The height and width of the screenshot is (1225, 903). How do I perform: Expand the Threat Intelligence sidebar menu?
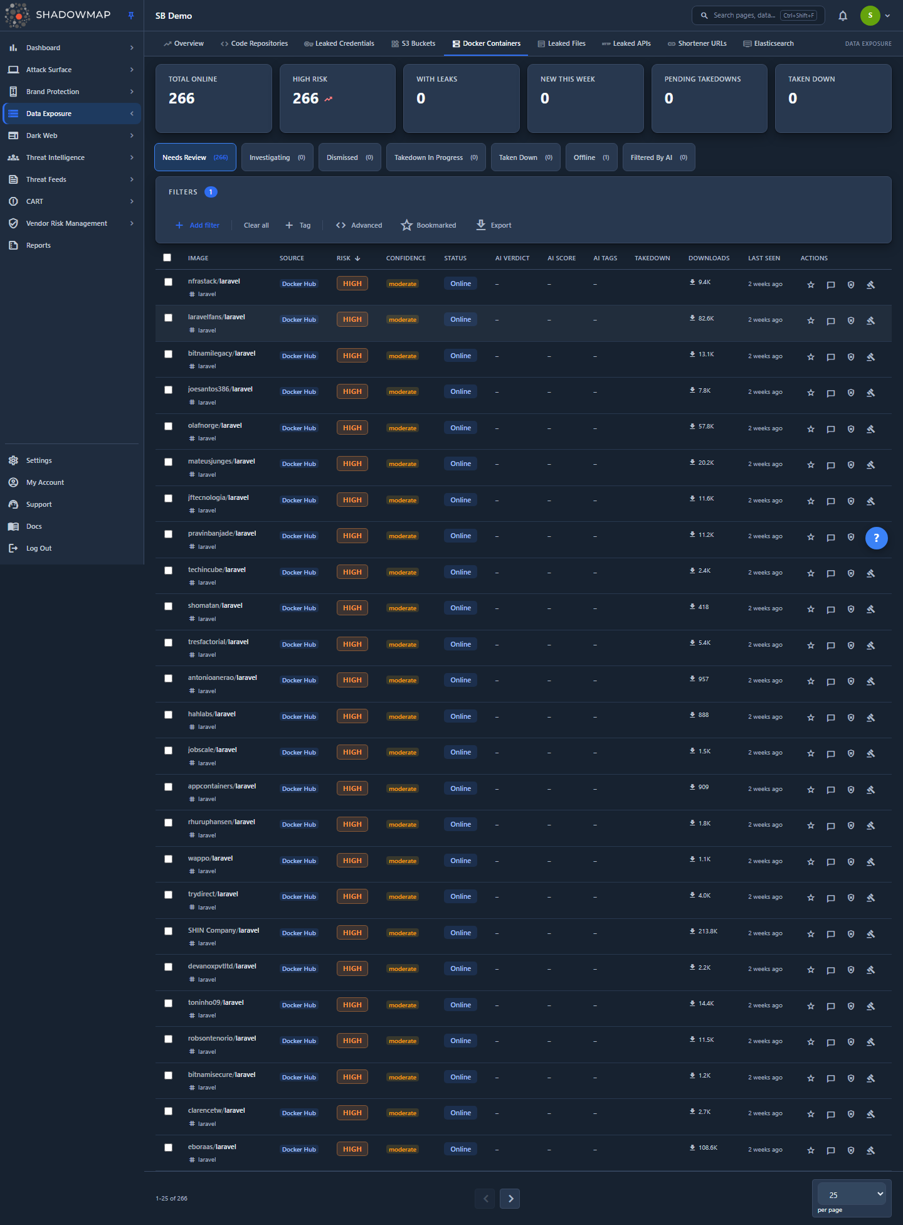point(71,157)
